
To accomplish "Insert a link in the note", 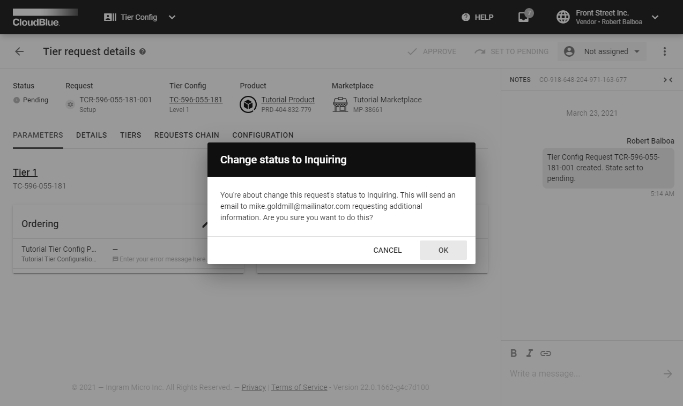I will pyautogui.click(x=545, y=353).
